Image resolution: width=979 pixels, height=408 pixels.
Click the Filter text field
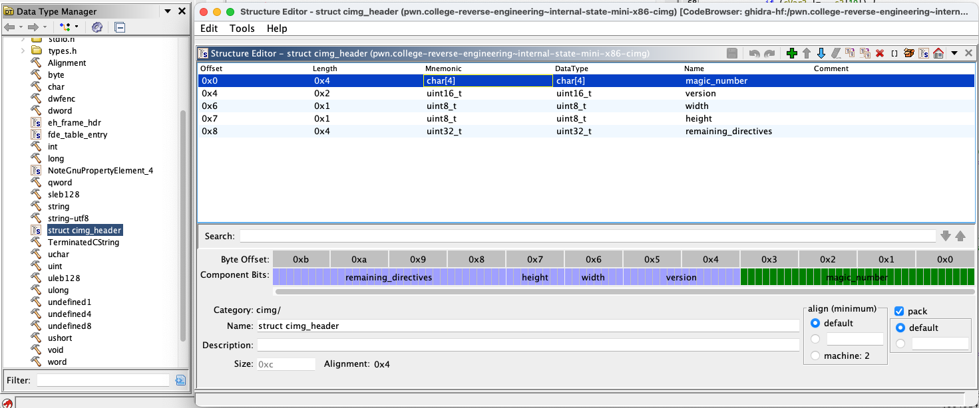click(103, 380)
